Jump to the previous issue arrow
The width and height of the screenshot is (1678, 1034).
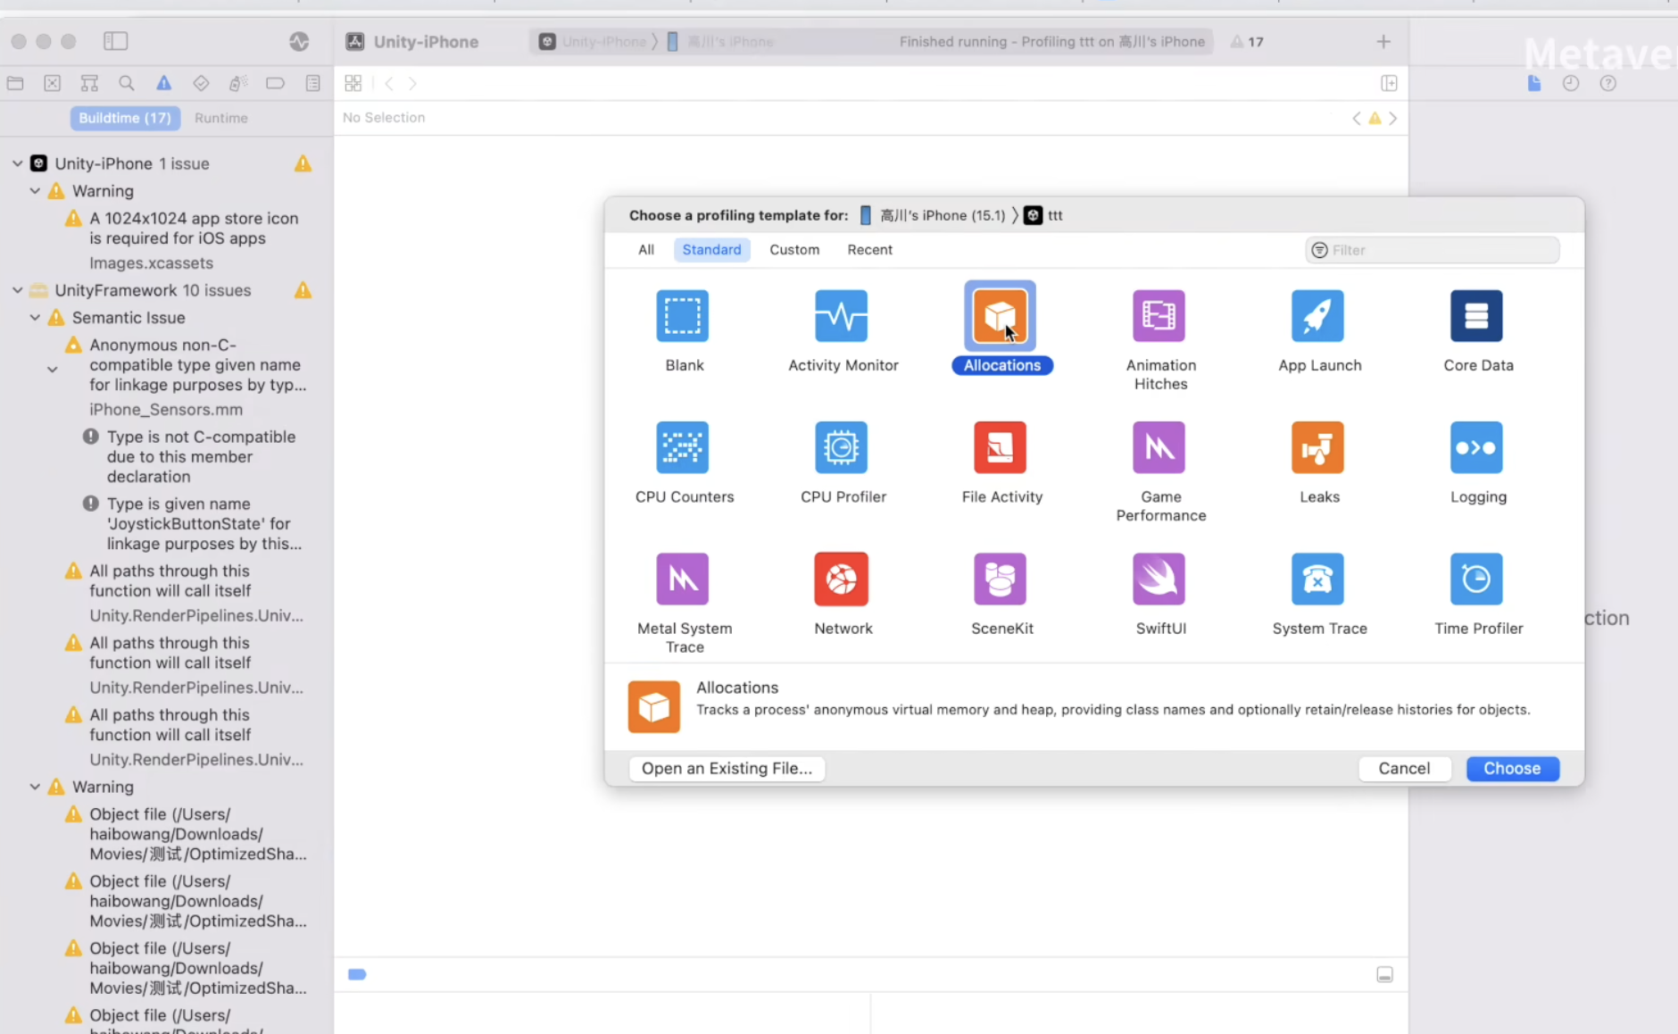(1357, 118)
